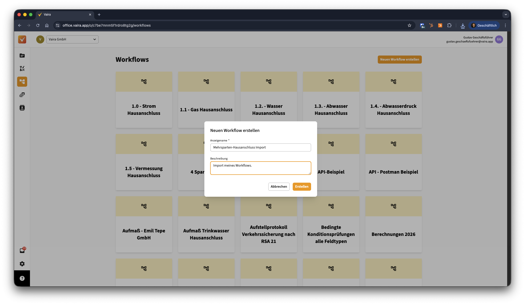Expand the Vaira GmbH organization dropdown
525x305 pixels.
(x=72, y=39)
